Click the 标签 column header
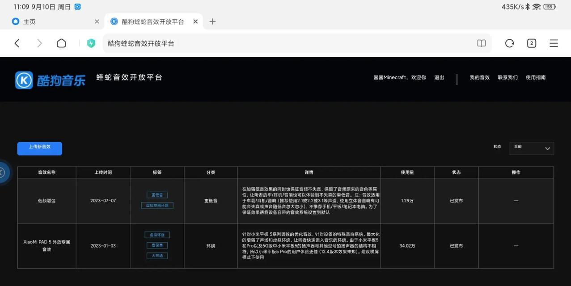Viewport: 571px width, 286px height. click(157, 172)
